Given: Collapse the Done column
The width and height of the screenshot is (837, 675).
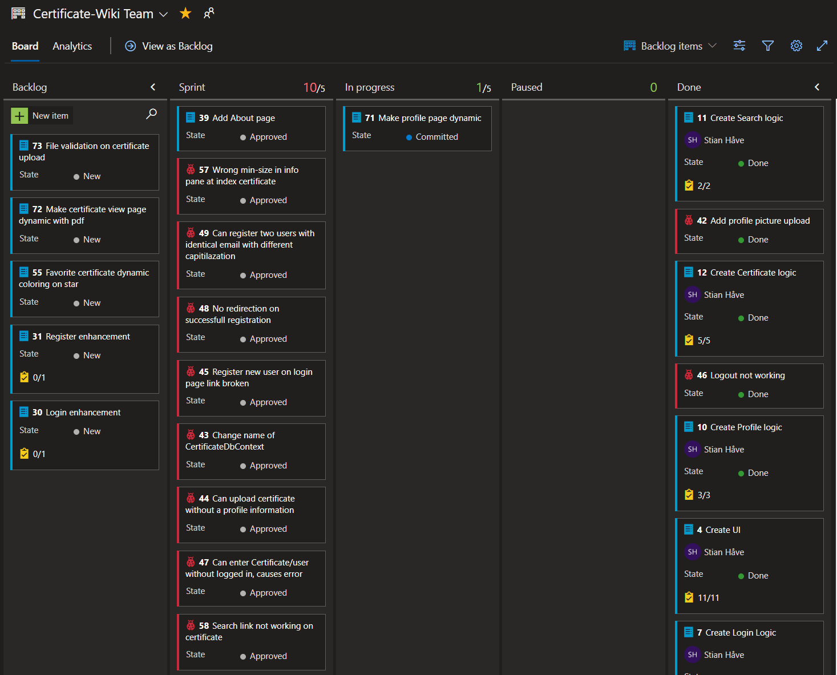Looking at the screenshot, I should 817,87.
